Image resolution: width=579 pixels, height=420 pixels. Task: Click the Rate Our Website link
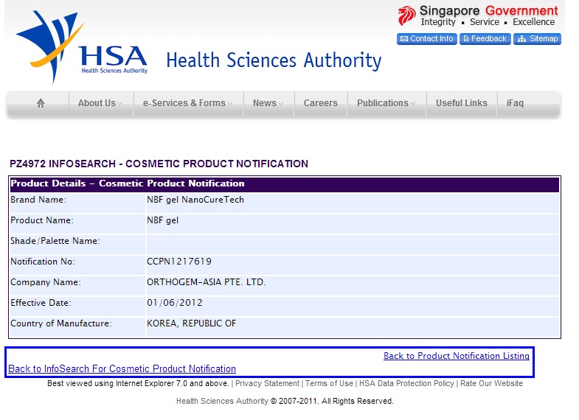pos(491,384)
